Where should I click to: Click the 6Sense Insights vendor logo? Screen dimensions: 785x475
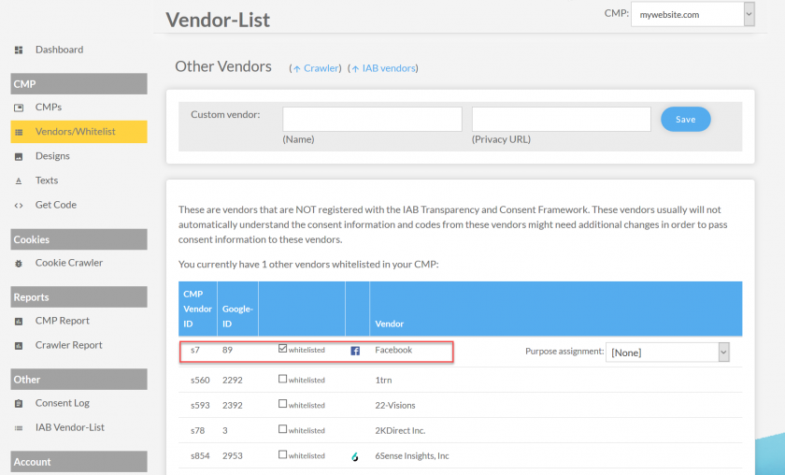coord(355,456)
